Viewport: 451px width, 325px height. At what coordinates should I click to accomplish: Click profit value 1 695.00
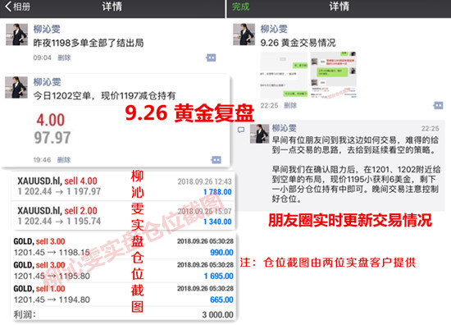tap(219, 276)
